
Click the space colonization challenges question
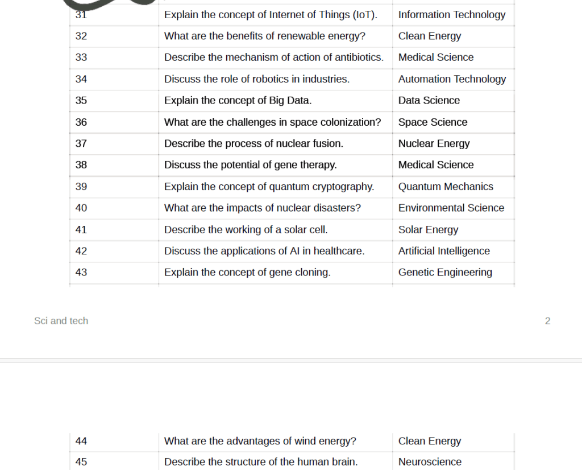click(x=273, y=122)
